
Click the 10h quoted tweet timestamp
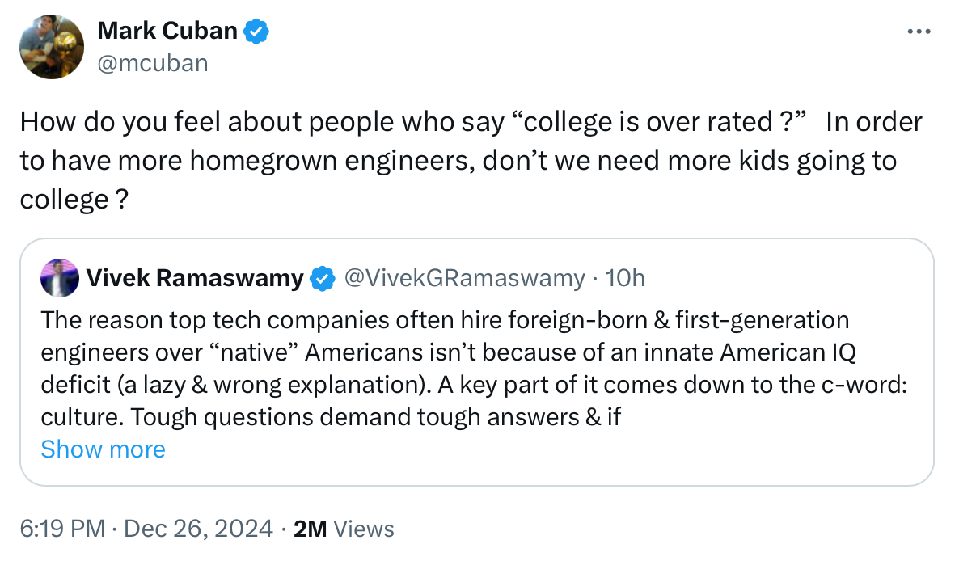click(625, 278)
